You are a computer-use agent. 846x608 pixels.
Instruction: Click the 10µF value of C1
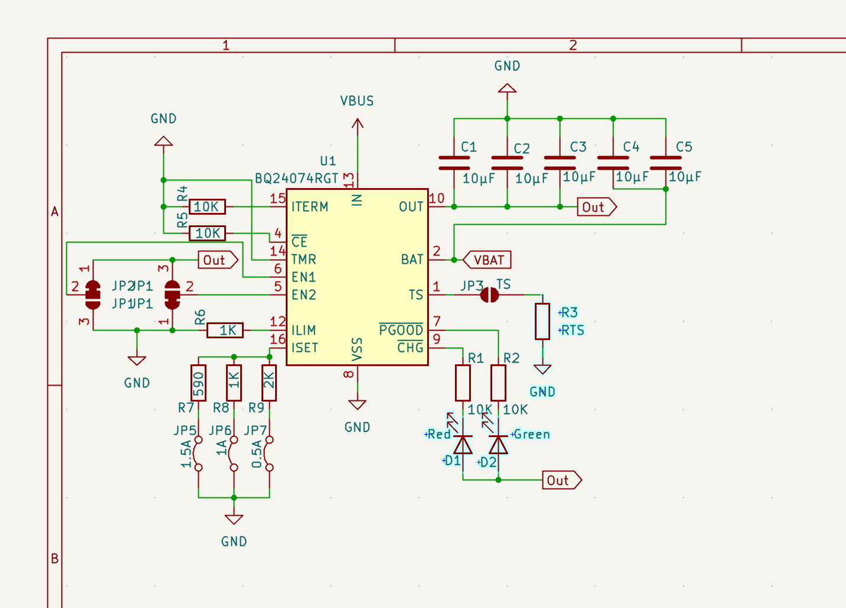click(478, 178)
